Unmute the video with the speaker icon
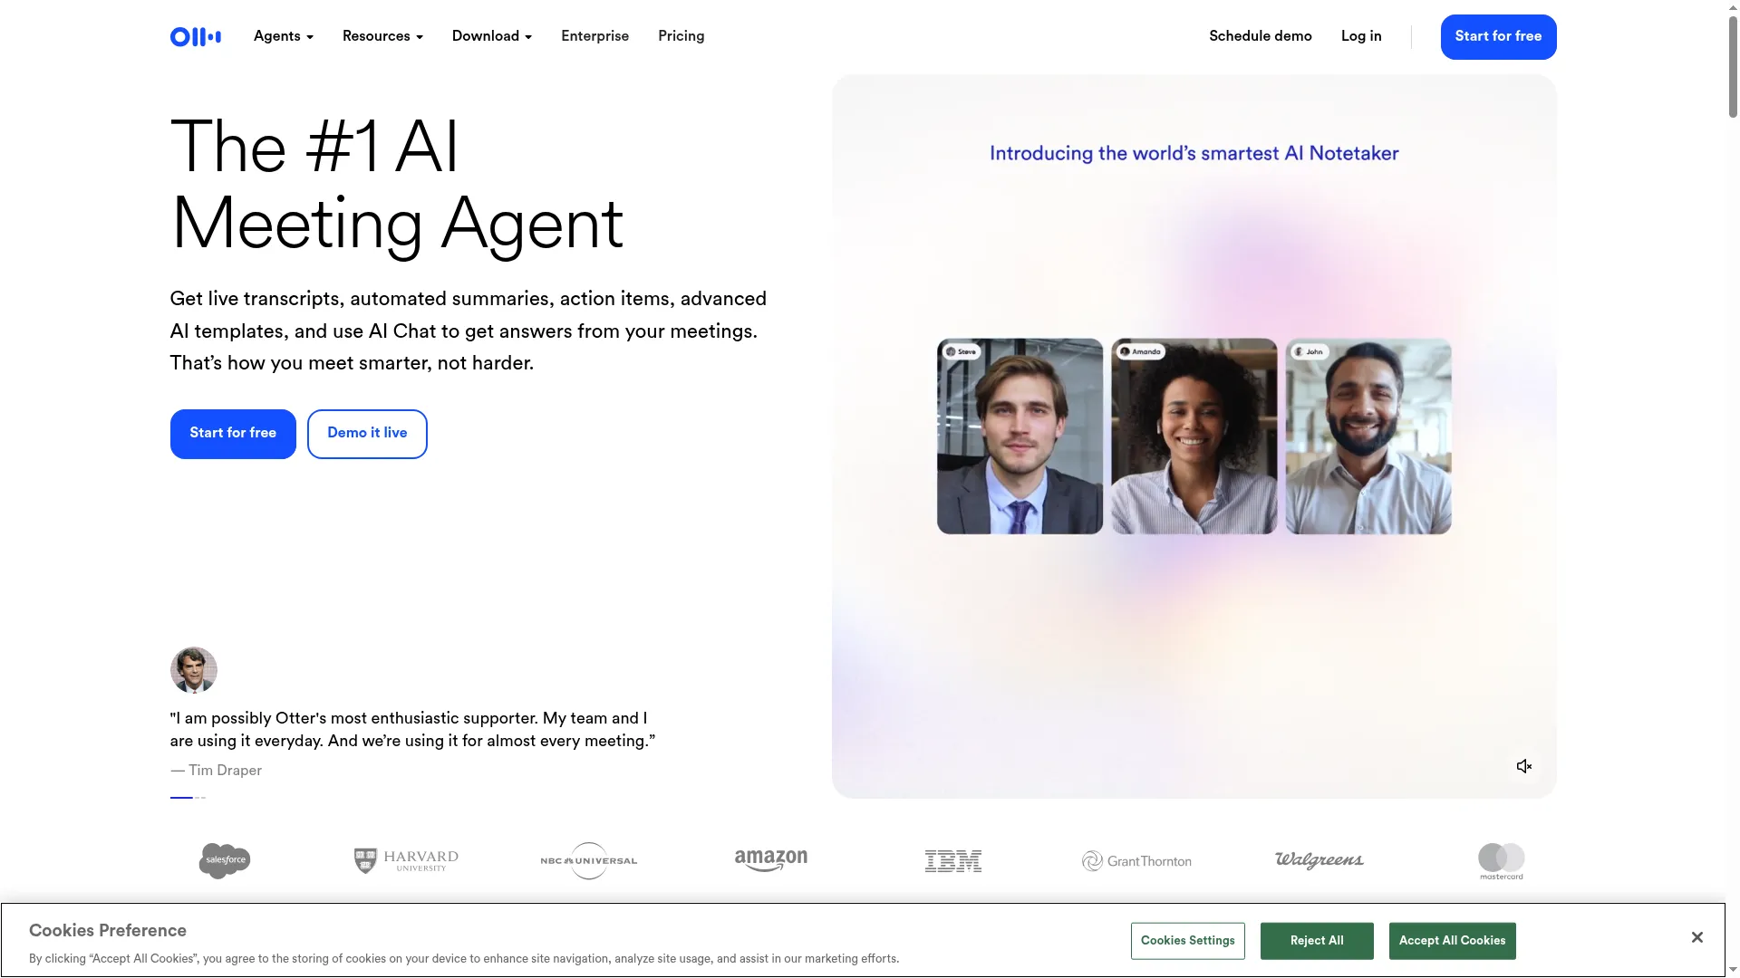The height and width of the screenshot is (978, 1740). [1524, 766]
